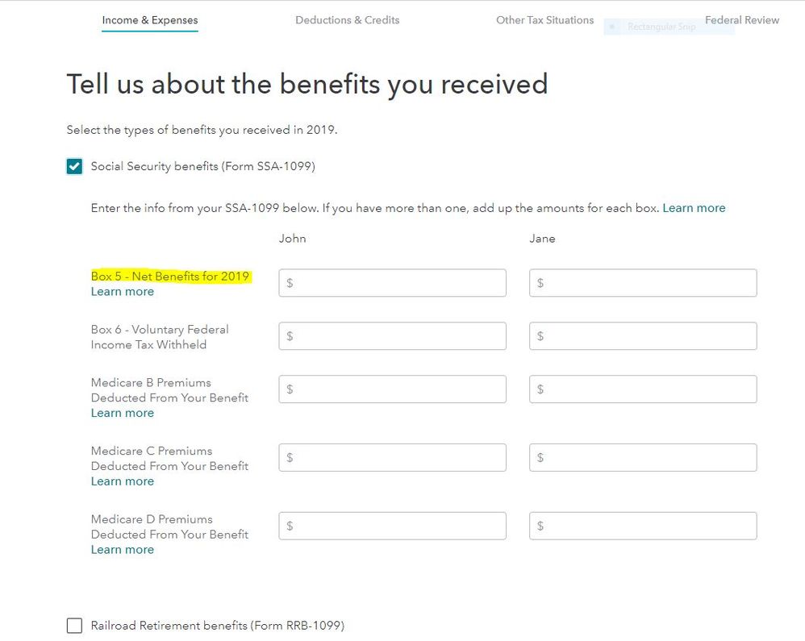Go to Other Tax Situations tab

pyautogui.click(x=544, y=20)
